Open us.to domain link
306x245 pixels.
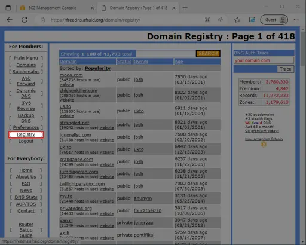point(65,106)
